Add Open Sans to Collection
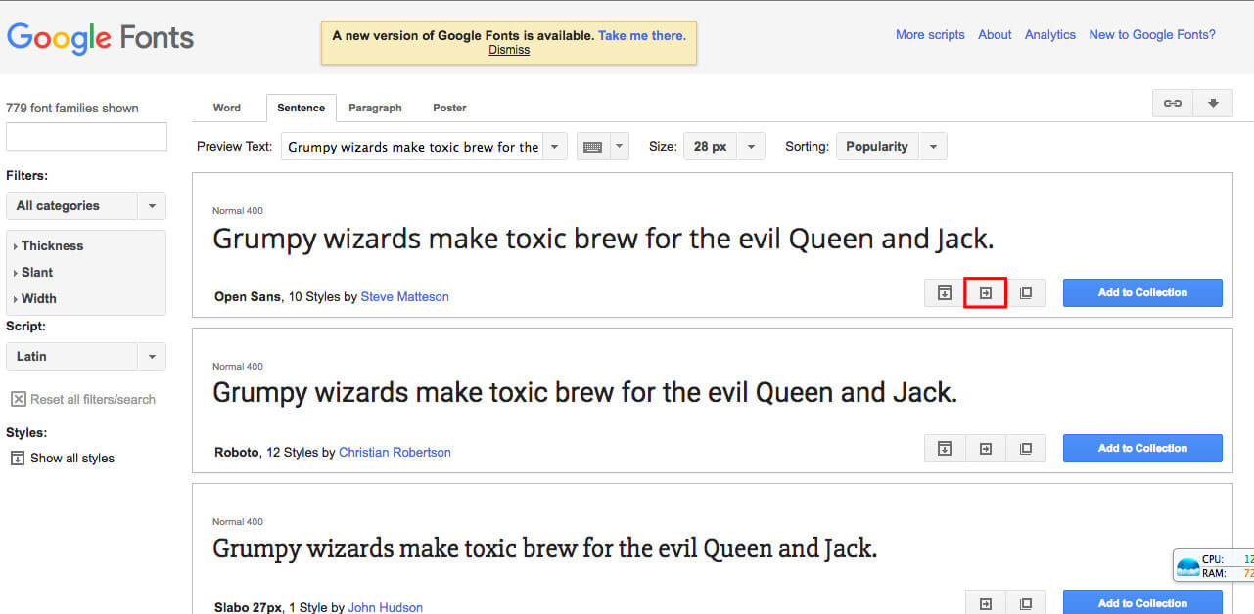 pyautogui.click(x=1142, y=293)
